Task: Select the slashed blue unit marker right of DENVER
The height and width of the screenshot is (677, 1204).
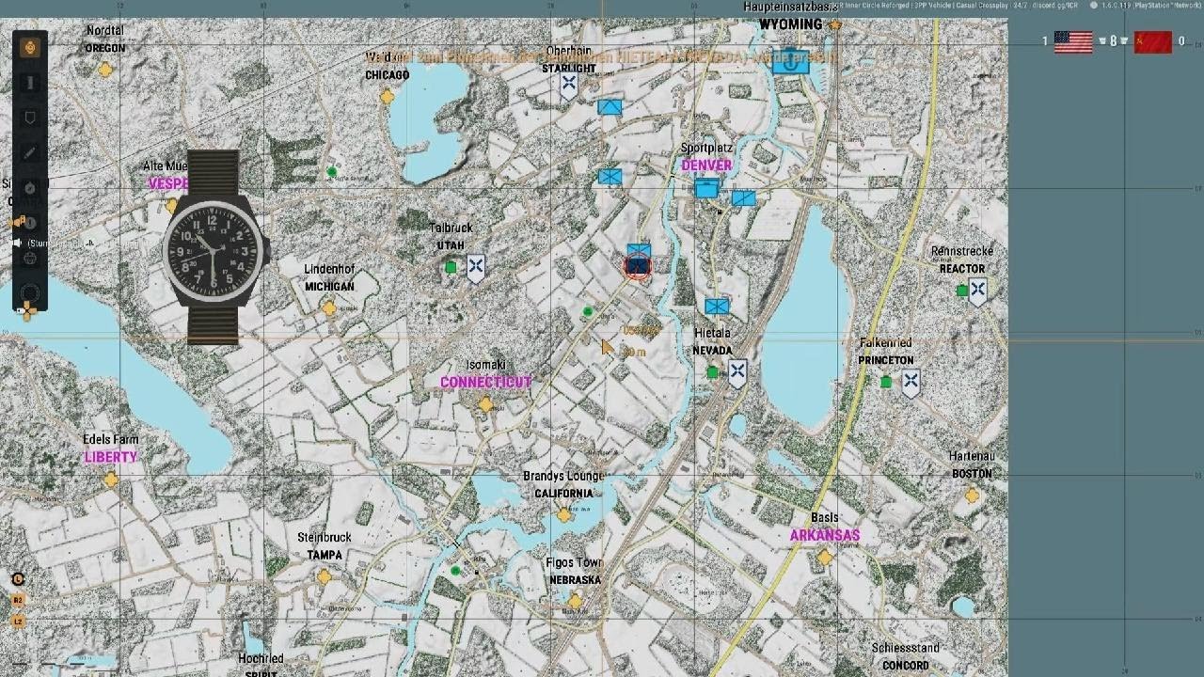Action: [x=743, y=198]
